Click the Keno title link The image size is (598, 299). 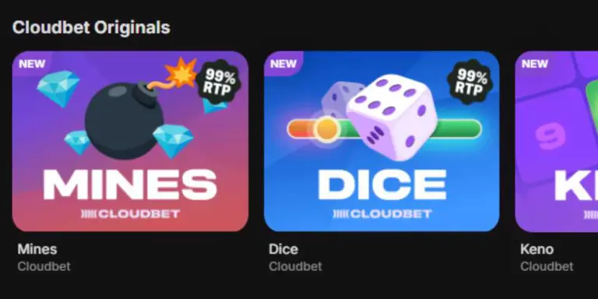536,249
